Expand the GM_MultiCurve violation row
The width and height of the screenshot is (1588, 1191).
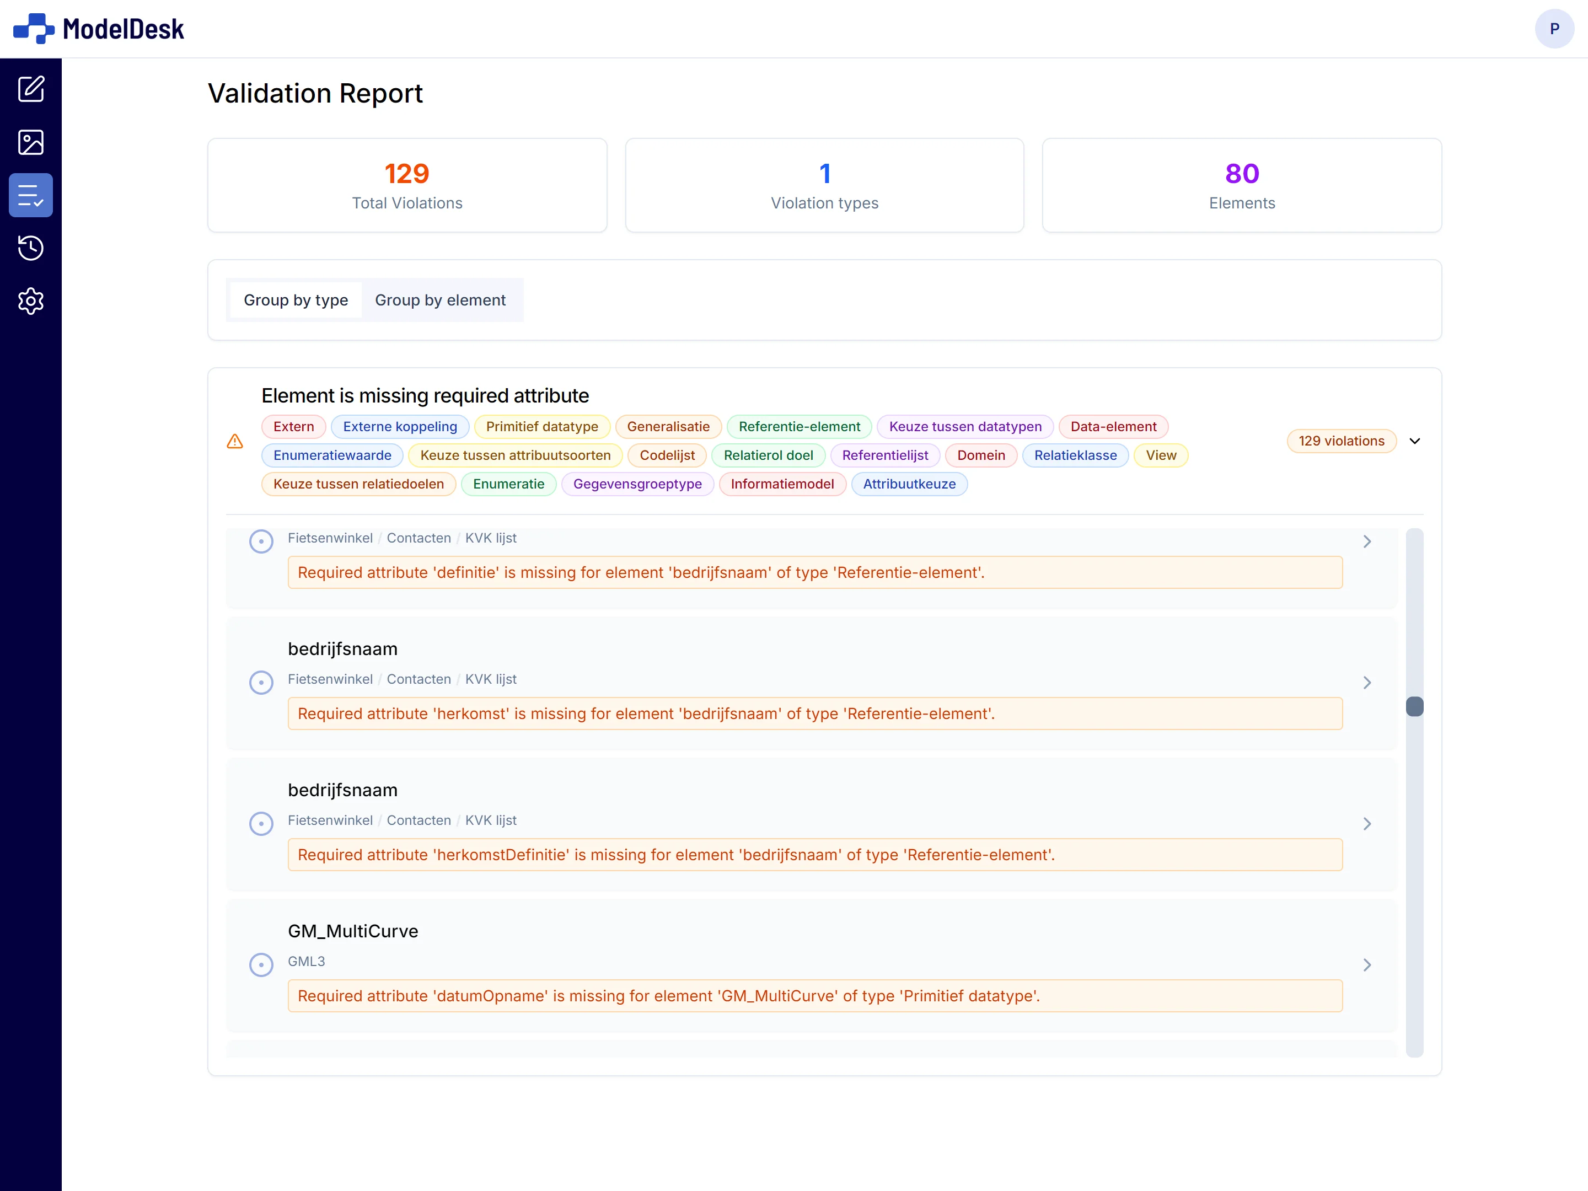1367,965
